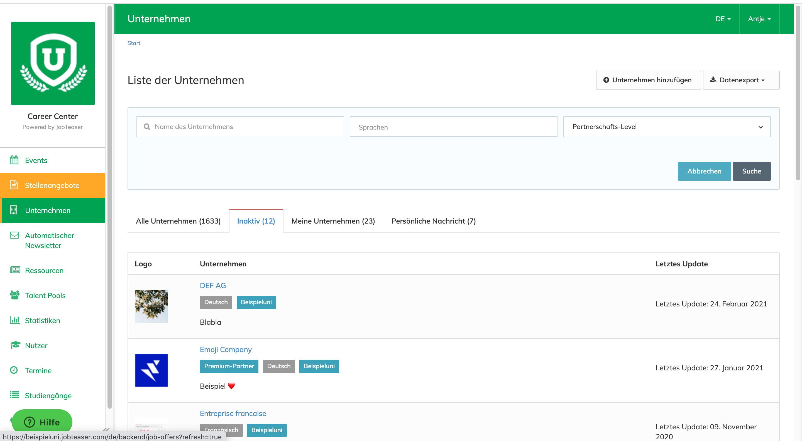
Task: Click the Events calendar icon in sidebar
Action: point(14,160)
